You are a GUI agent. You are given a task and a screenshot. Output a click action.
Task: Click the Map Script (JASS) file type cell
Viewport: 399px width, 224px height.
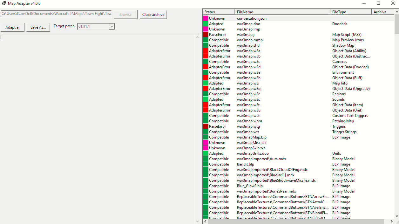[347, 35]
